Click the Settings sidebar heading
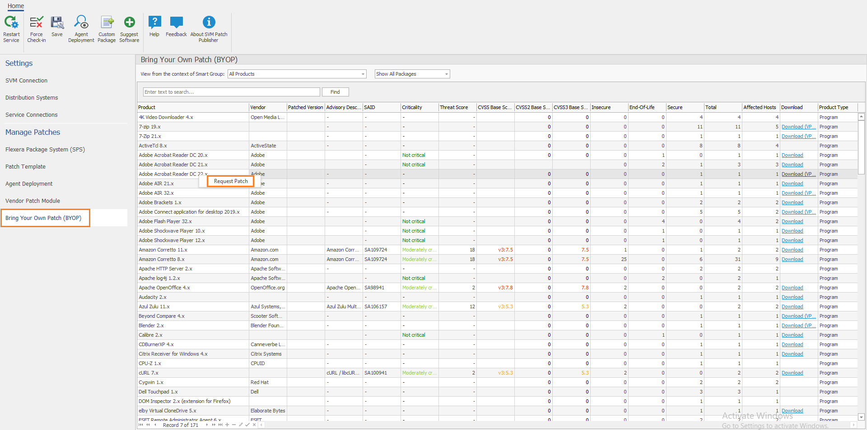 pyautogui.click(x=19, y=63)
